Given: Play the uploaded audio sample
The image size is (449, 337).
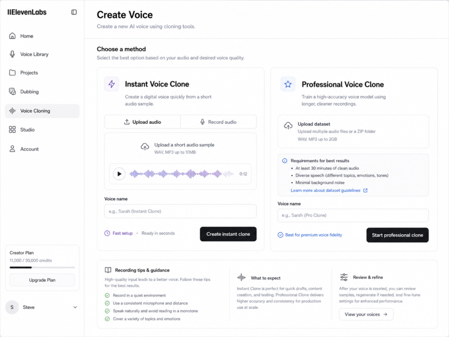Looking at the screenshot, I should pyautogui.click(x=119, y=174).
